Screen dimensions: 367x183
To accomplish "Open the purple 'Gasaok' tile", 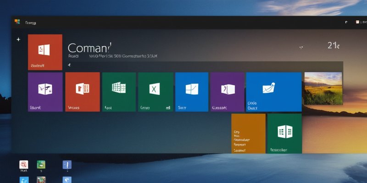I will [x=227, y=92].
